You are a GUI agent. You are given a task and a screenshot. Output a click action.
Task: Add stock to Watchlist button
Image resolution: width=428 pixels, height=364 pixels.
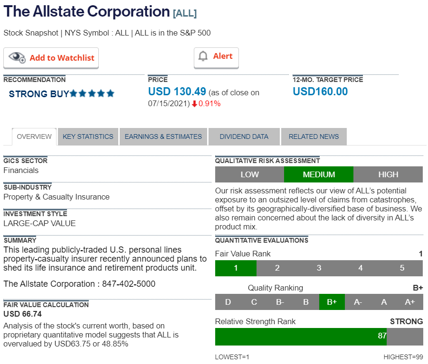(x=51, y=58)
